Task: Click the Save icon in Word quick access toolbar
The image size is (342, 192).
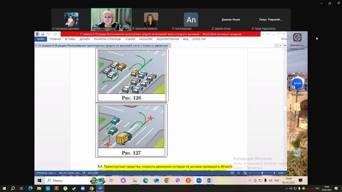Action: (x=43, y=34)
